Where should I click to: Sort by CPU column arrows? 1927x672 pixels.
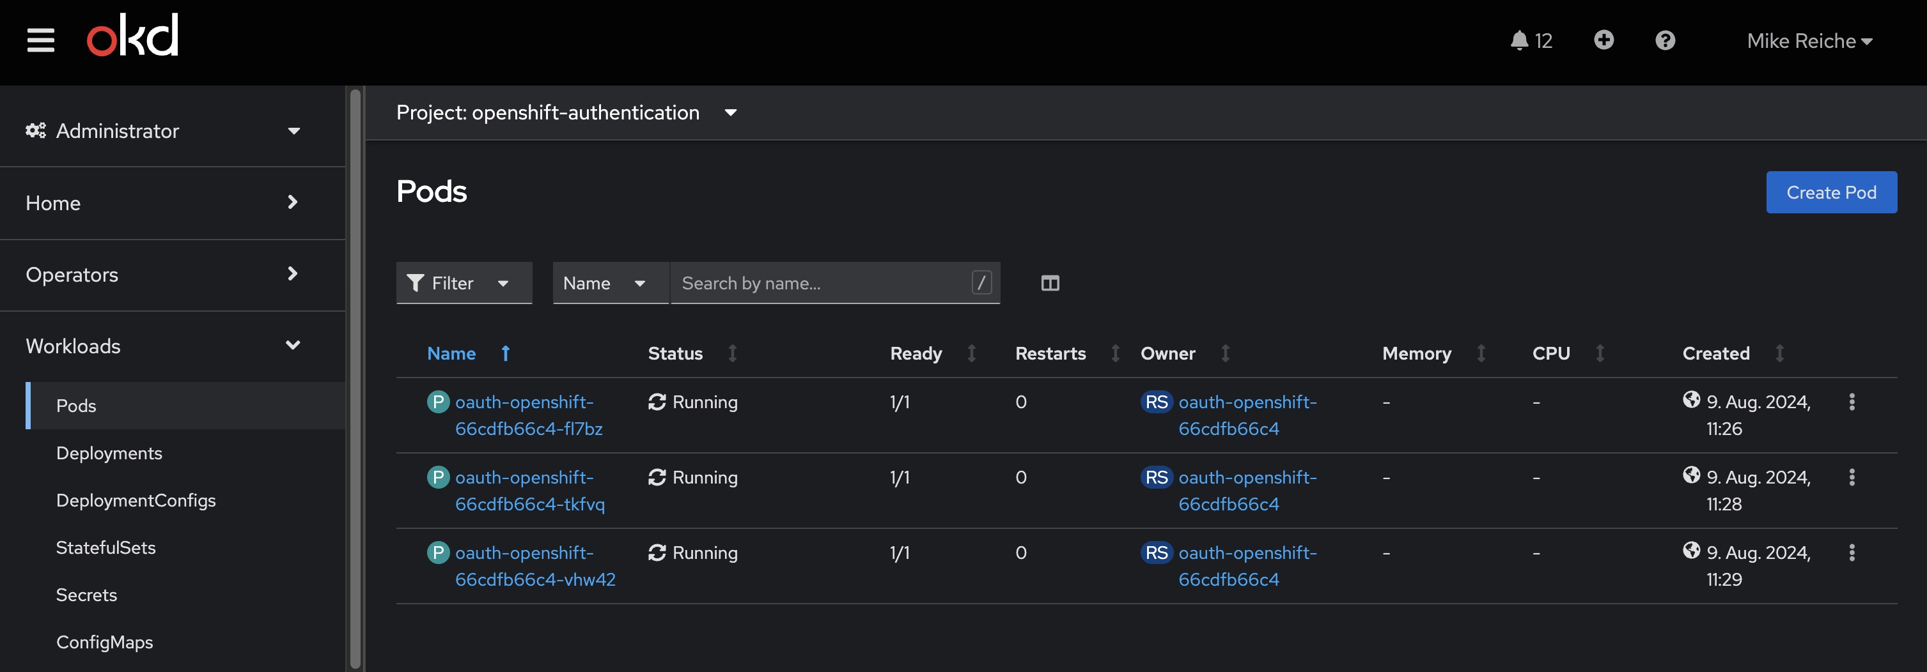pyautogui.click(x=1600, y=353)
